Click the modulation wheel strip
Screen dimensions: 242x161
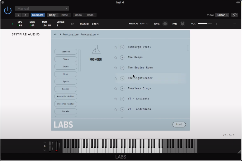coord(56,146)
